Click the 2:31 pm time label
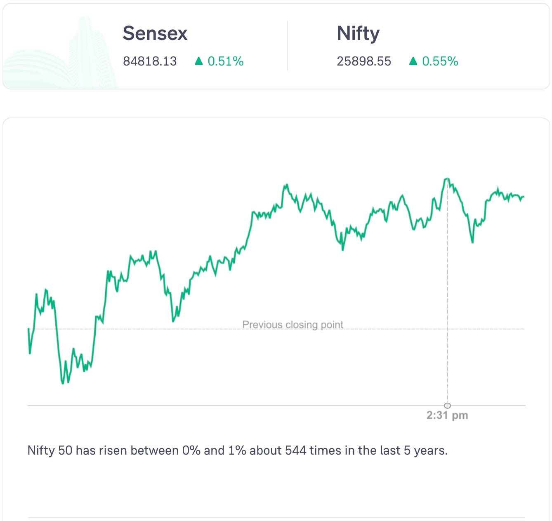Image resolution: width=552 pixels, height=521 pixels. pos(447,415)
